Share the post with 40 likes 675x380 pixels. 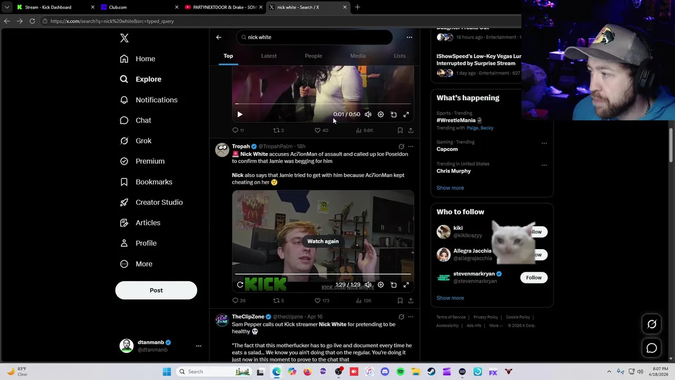(411, 130)
